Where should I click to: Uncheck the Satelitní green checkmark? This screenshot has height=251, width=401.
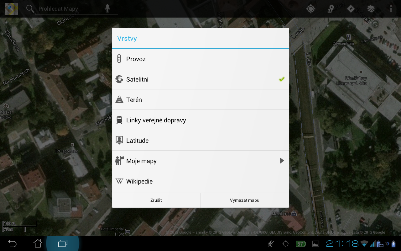tap(281, 79)
